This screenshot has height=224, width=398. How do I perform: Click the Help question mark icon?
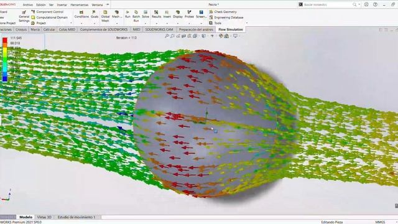point(375,4)
